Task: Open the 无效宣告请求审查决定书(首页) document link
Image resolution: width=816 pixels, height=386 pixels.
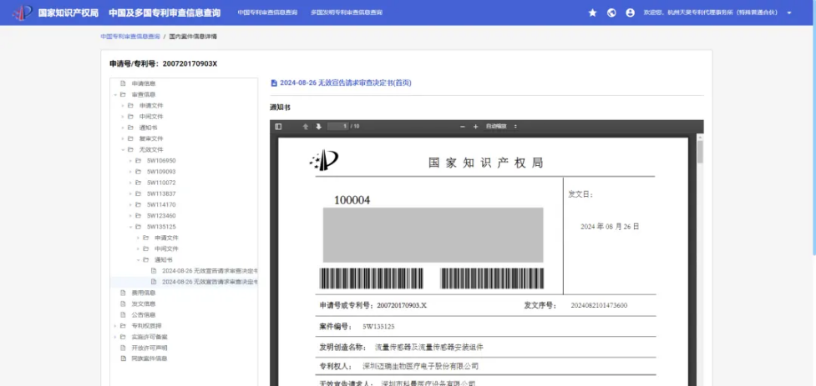Action: click(345, 83)
